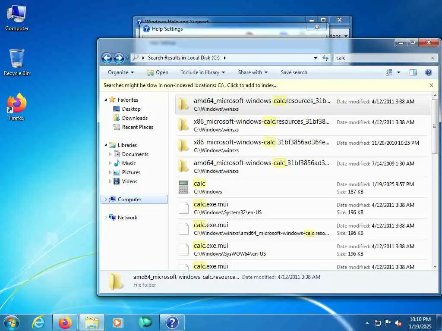Expand the Videos library node
This screenshot has height=331, width=442.
(110, 181)
